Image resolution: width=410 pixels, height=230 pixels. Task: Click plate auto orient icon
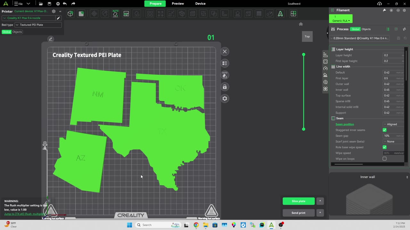click(x=225, y=75)
